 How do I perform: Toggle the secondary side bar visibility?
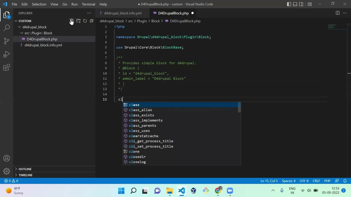click(x=301, y=4)
